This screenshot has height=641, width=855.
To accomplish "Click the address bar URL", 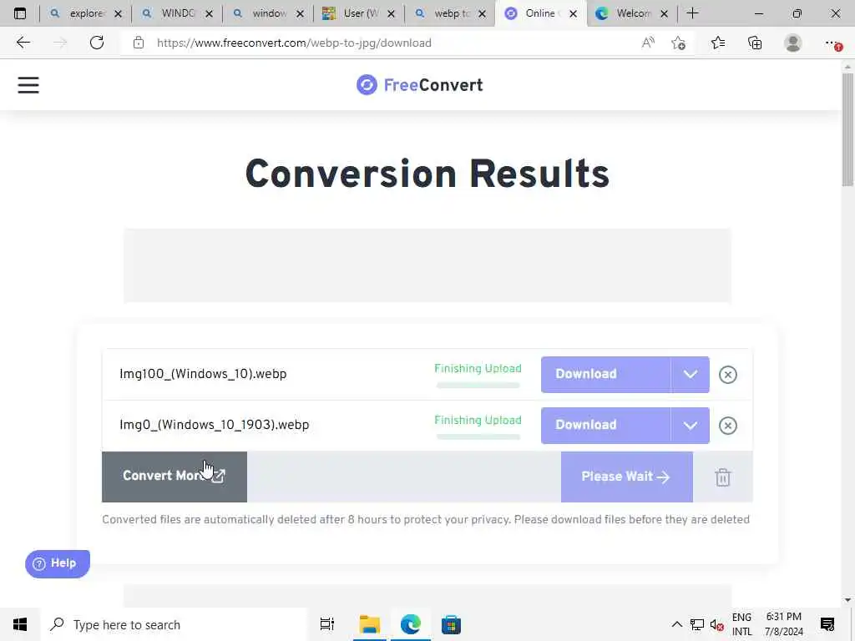I will [294, 43].
